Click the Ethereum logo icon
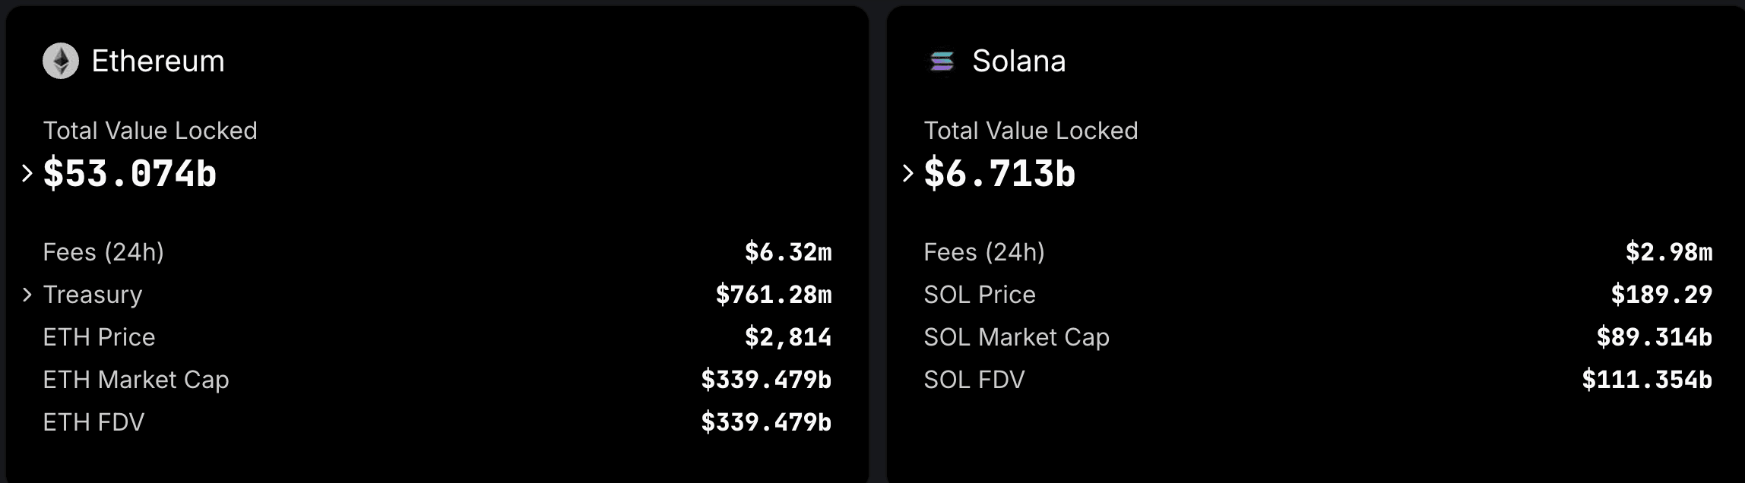 coord(61,61)
